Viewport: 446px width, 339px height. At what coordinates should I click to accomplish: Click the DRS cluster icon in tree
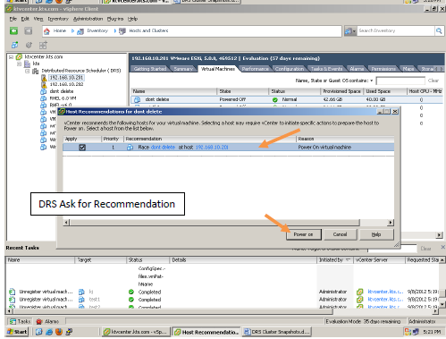(36, 71)
